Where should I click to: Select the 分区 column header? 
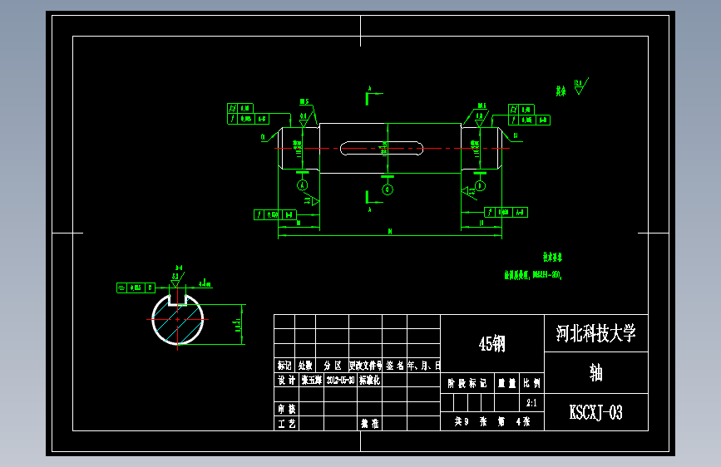pos(332,366)
